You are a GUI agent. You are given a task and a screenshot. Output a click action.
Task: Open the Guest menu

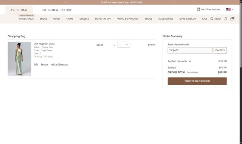coord(57,19)
